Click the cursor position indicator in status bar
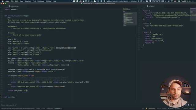The height and width of the screenshot is (110, 196). [38, 108]
